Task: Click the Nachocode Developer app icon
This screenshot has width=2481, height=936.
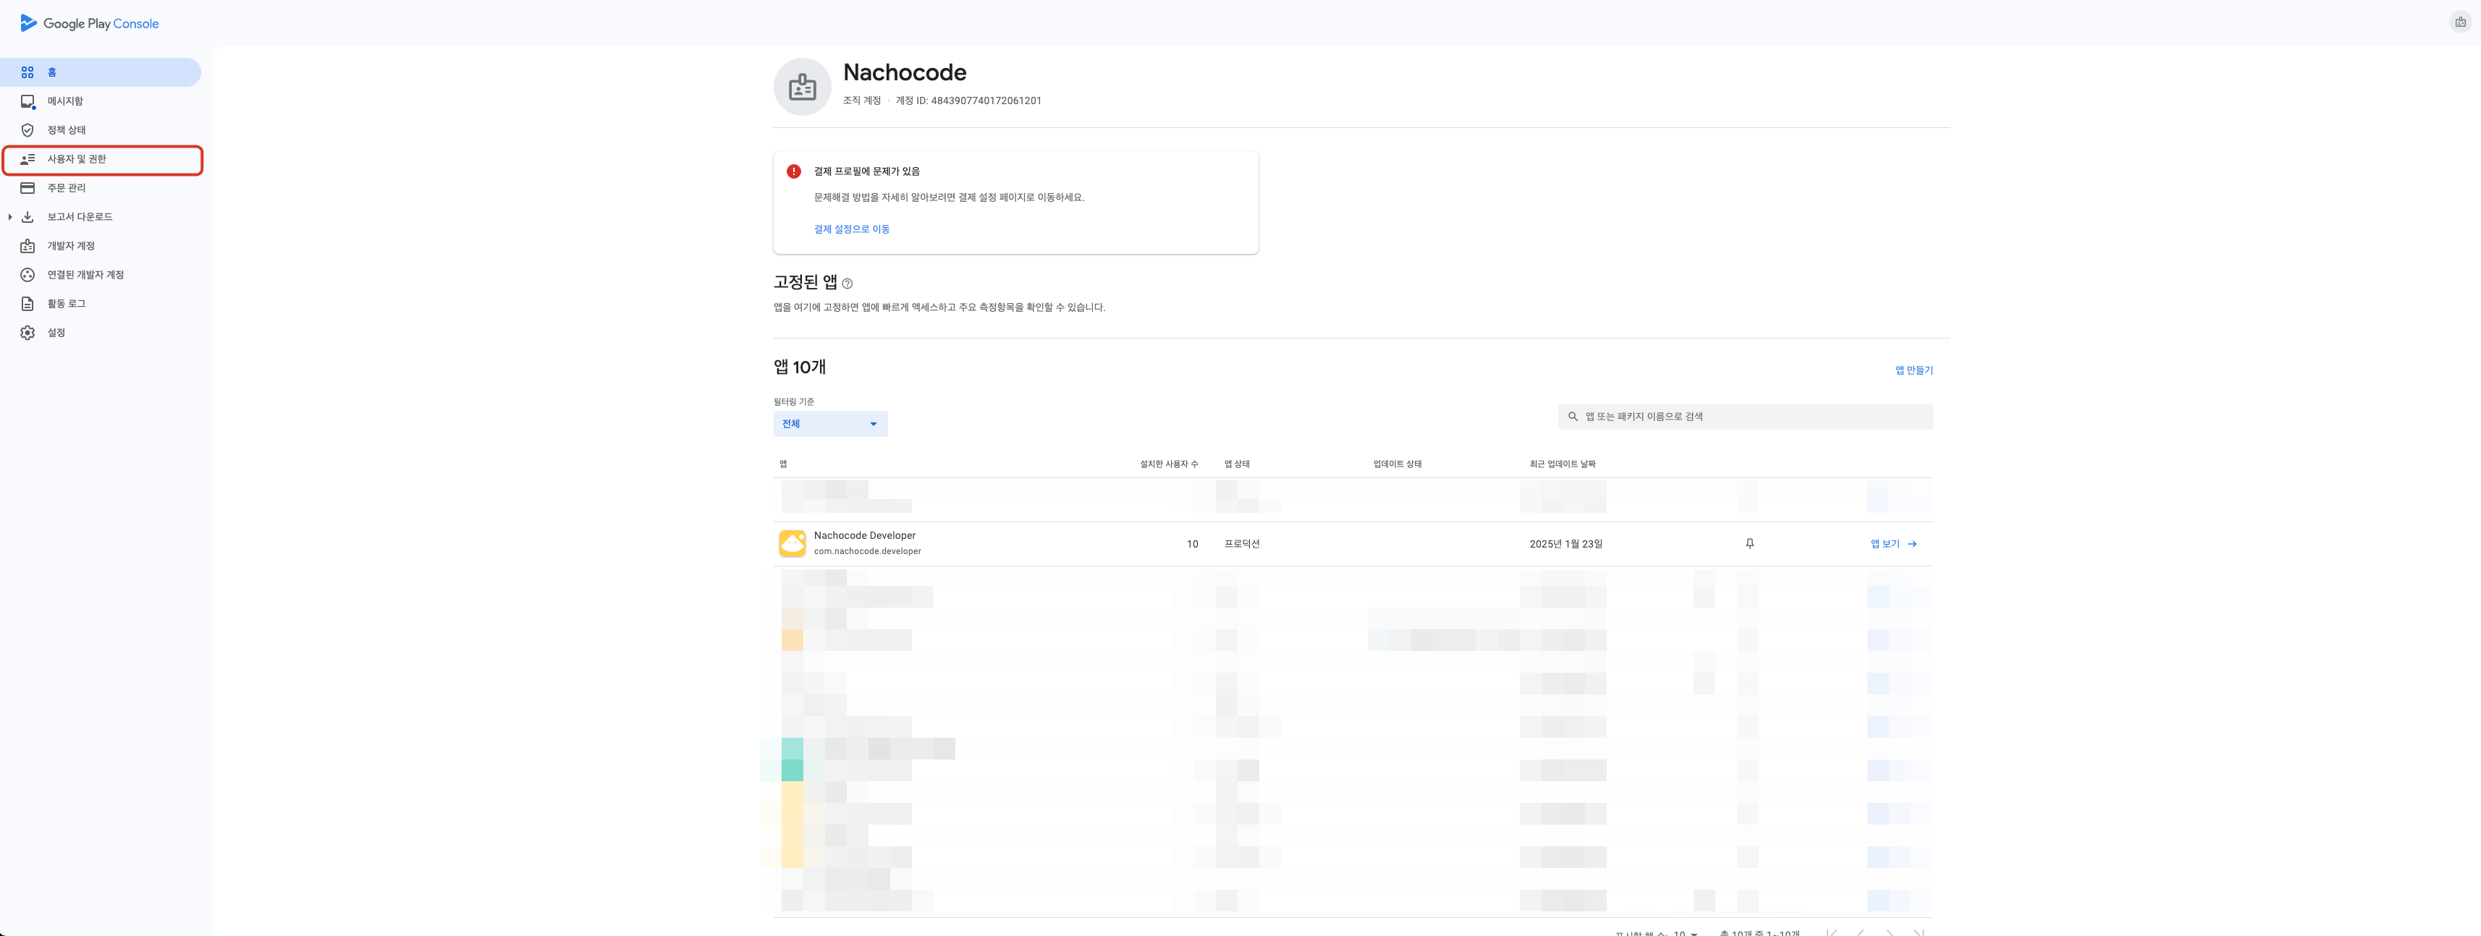Action: pyautogui.click(x=793, y=543)
